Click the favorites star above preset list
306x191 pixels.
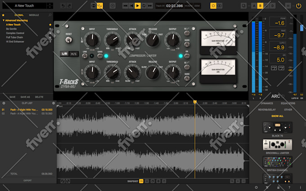pos(3,15)
